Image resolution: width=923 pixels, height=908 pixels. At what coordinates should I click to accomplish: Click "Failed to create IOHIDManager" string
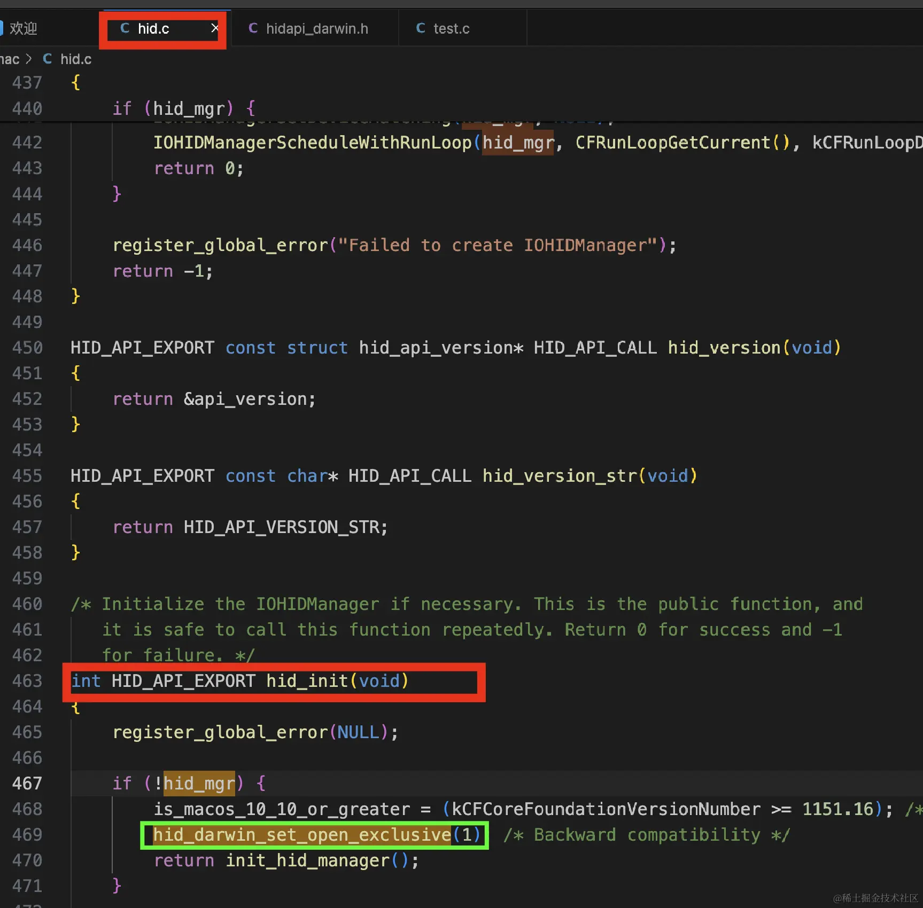coord(498,245)
